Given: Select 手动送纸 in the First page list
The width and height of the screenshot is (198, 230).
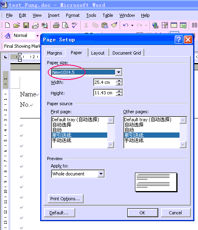Looking at the screenshot, I should (62, 140).
